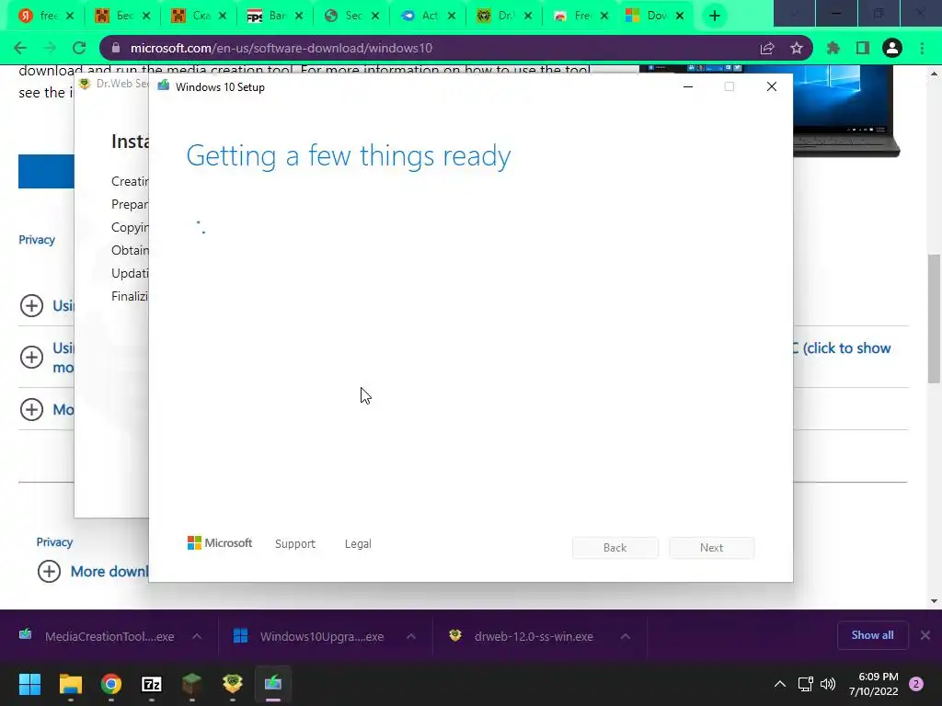
Task: Expand the 'Mo' plus section
Action: (32, 409)
